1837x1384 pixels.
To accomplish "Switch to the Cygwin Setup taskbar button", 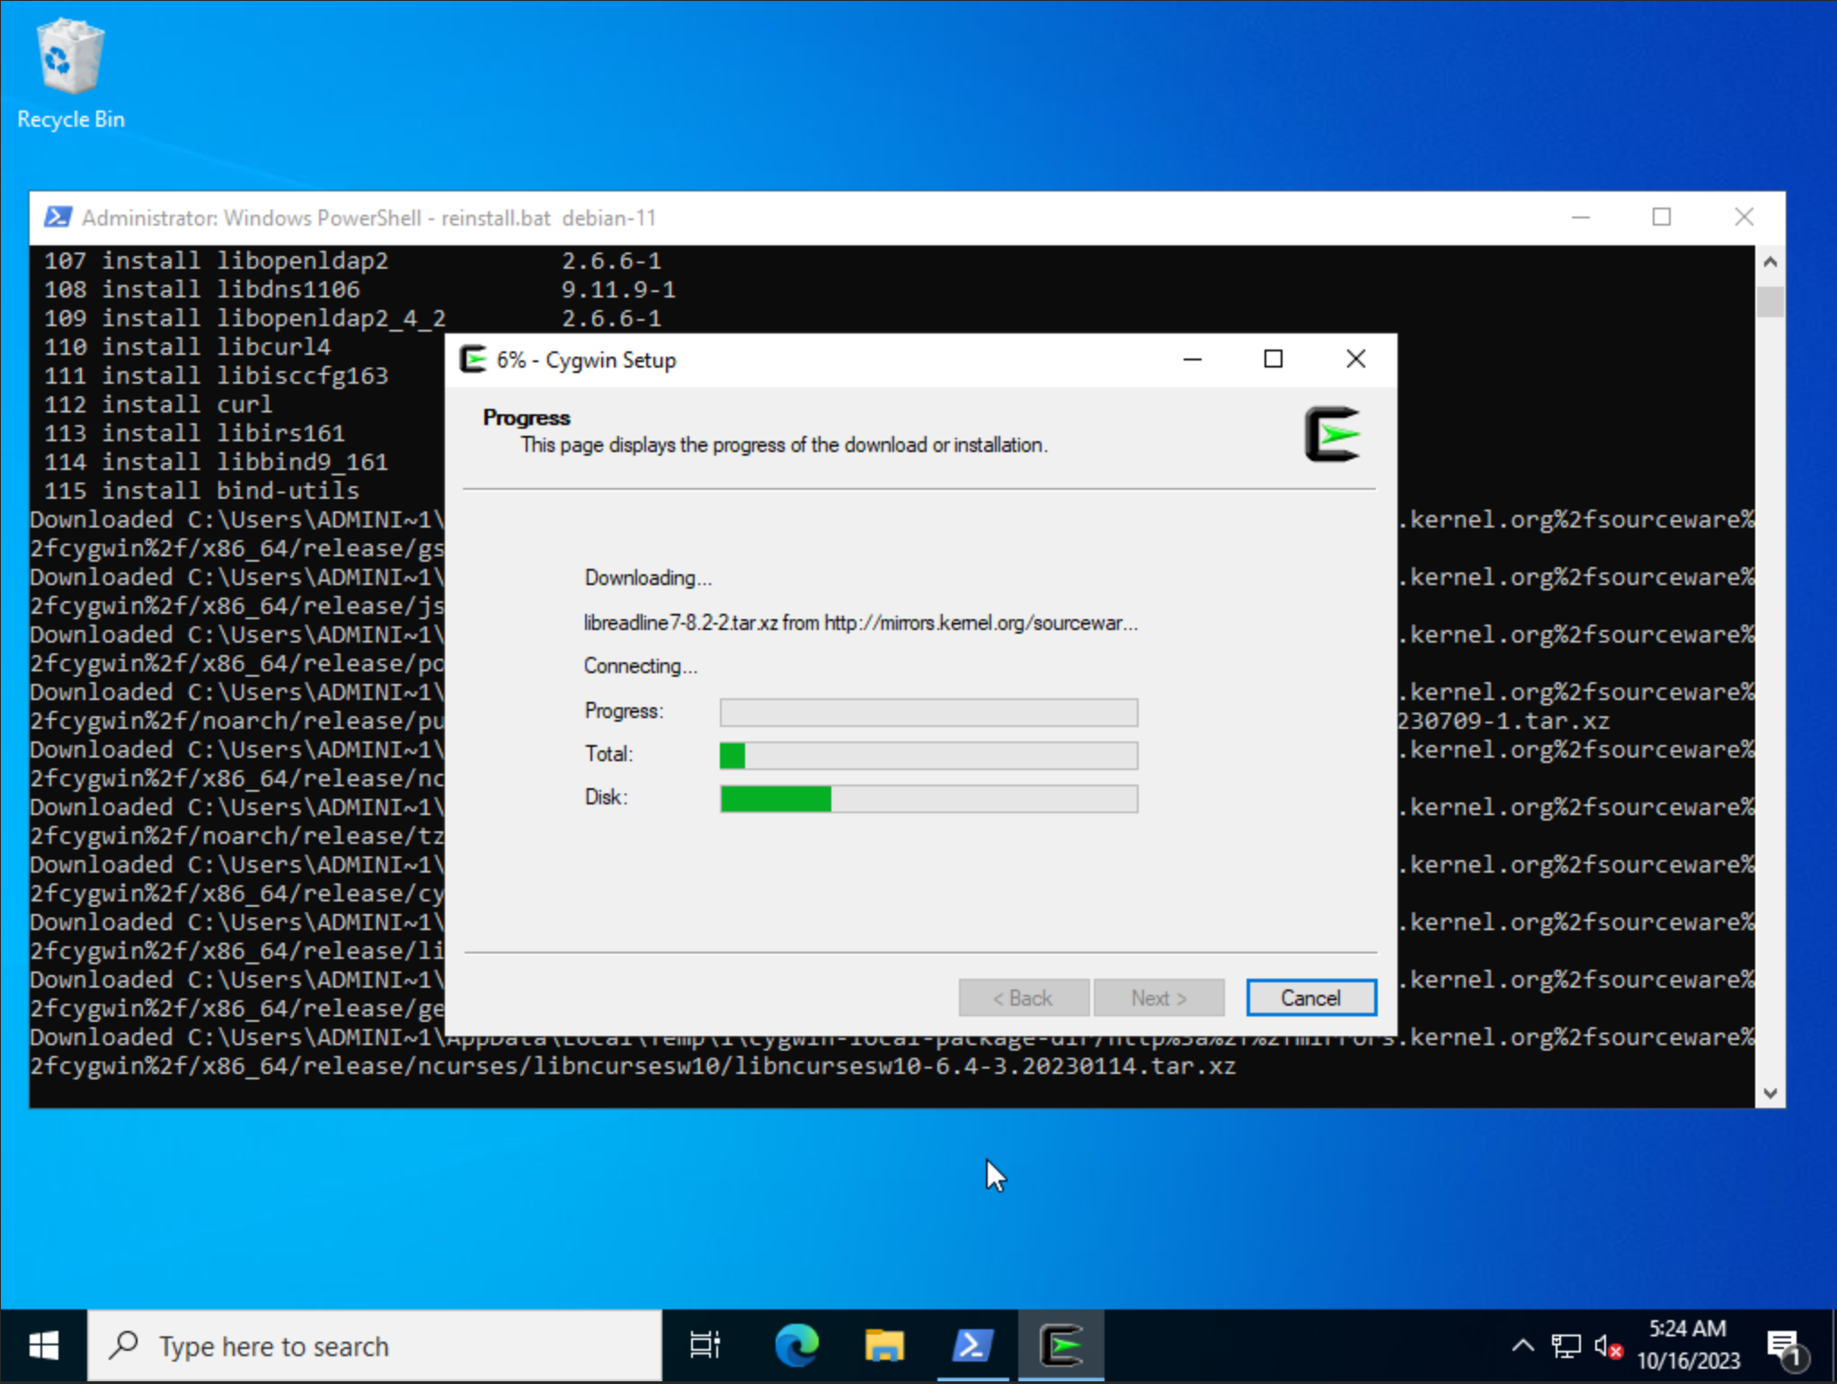I will pyautogui.click(x=1061, y=1345).
